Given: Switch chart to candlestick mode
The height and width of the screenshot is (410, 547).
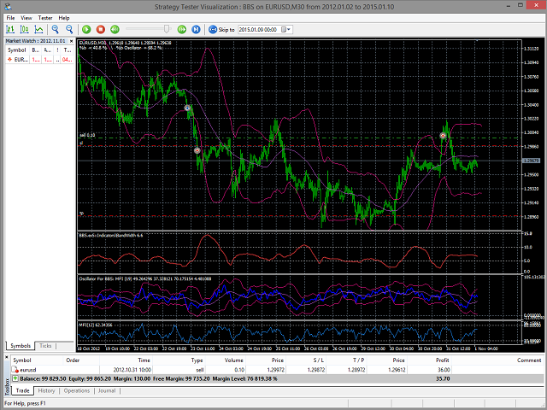Looking at the screenshot, I should [24, 29].
